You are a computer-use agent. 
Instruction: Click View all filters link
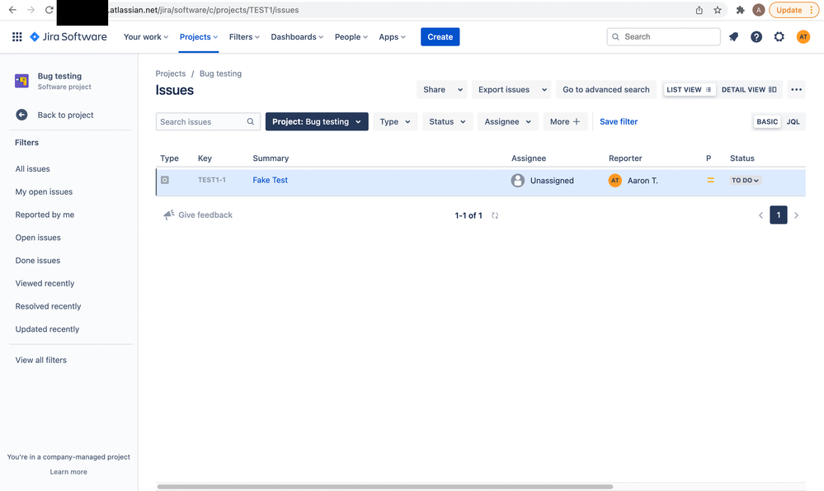point(41,360)
